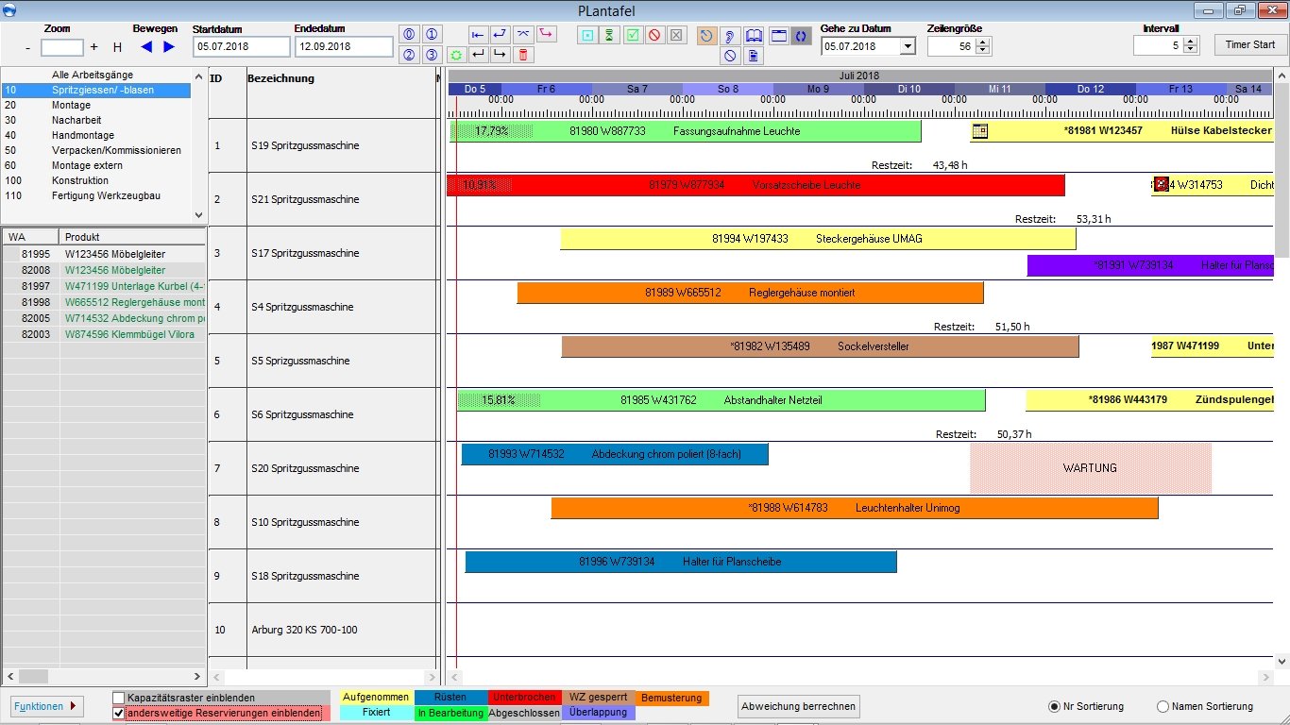Decrease the Zeilengröße value
Image resolution: width=1290 pixels, height=725 pixels.
(x=983, y=51)
